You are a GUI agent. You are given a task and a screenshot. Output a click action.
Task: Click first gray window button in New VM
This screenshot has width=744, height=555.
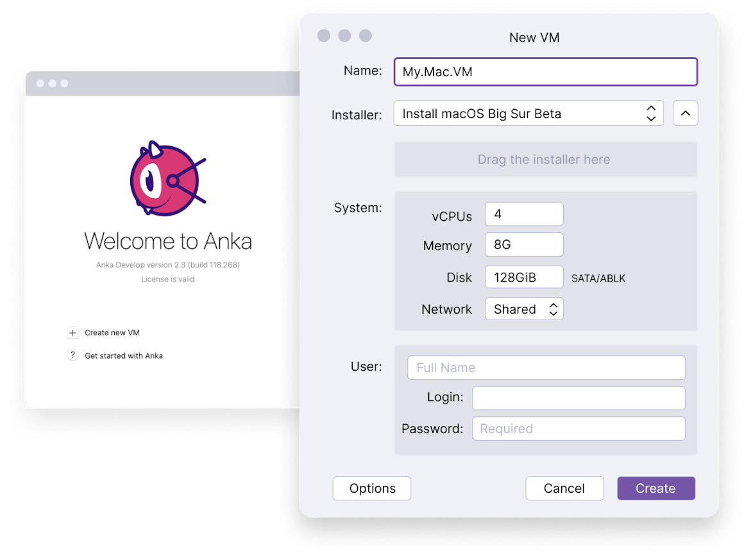point(324,35)
